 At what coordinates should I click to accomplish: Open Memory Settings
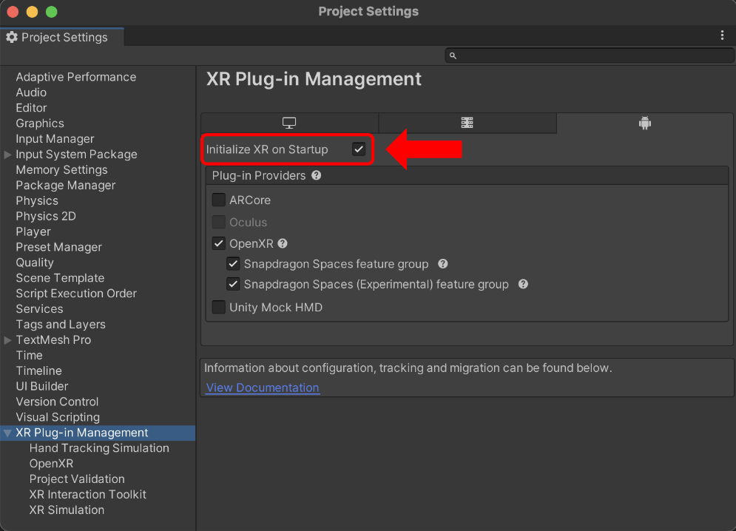pyautogui.click(x=61, y=170)
